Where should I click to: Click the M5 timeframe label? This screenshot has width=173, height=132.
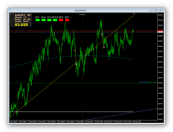pyautogui.click(x=61, y=17)
